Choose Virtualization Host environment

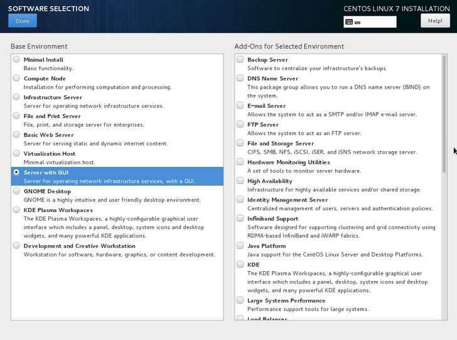pos(16,154)
